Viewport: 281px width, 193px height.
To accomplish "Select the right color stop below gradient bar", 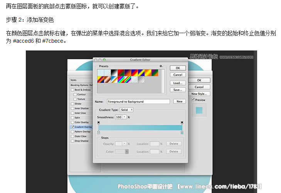I will [x=182, y=132].
